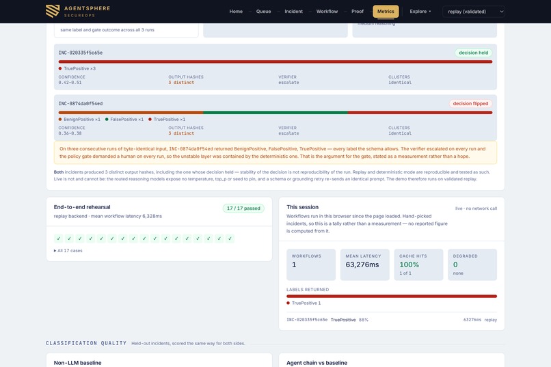
Task: Switch to the Workflow page
Action: pos(327,12)
